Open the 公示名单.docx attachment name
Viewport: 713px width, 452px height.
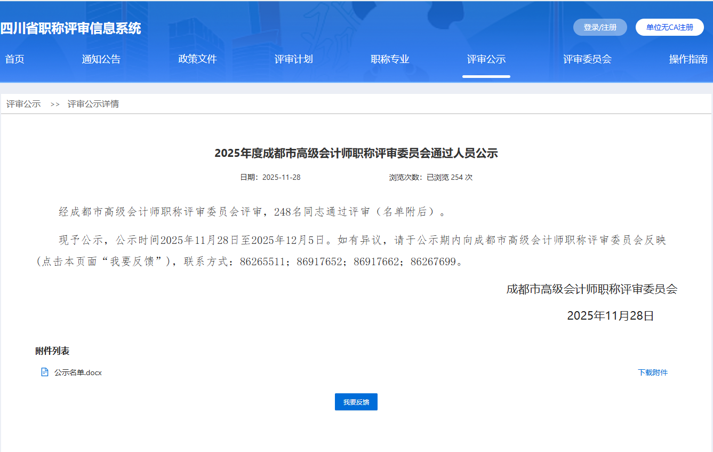[78, 372]
